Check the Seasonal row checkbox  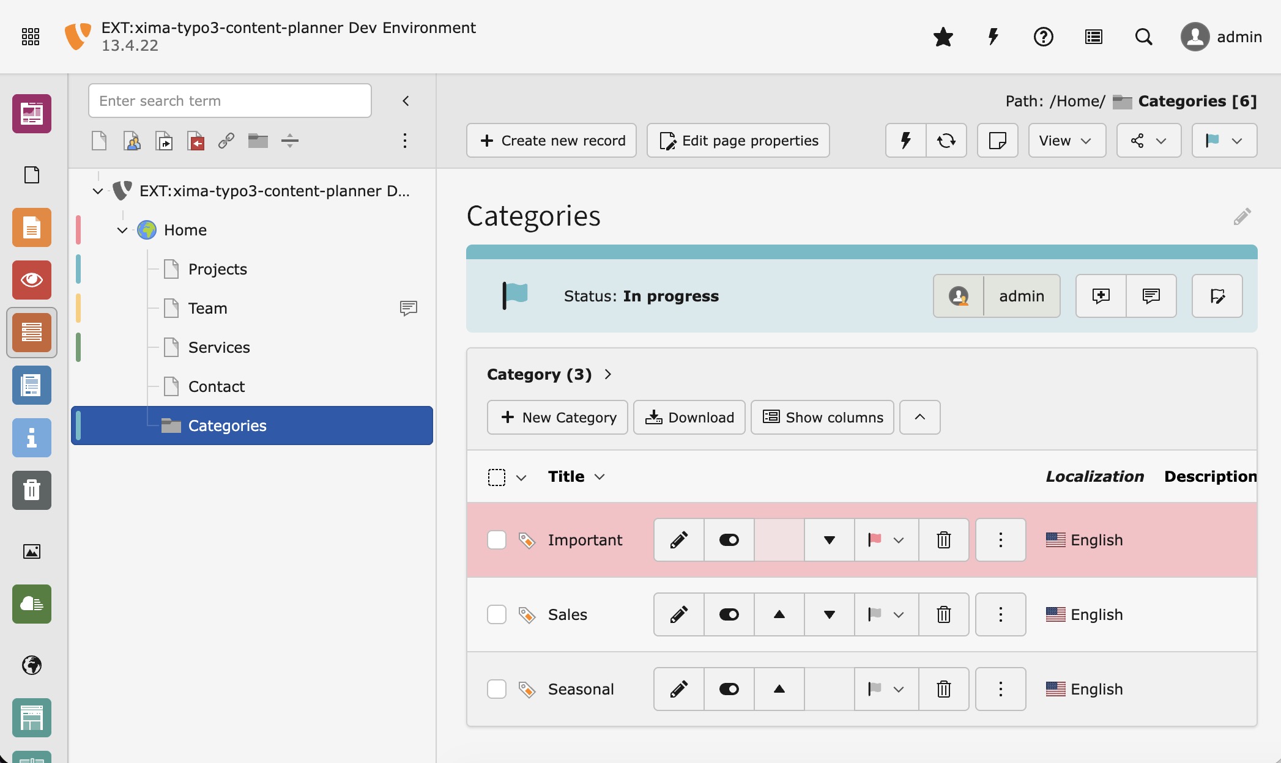click(x=497, y=689)
